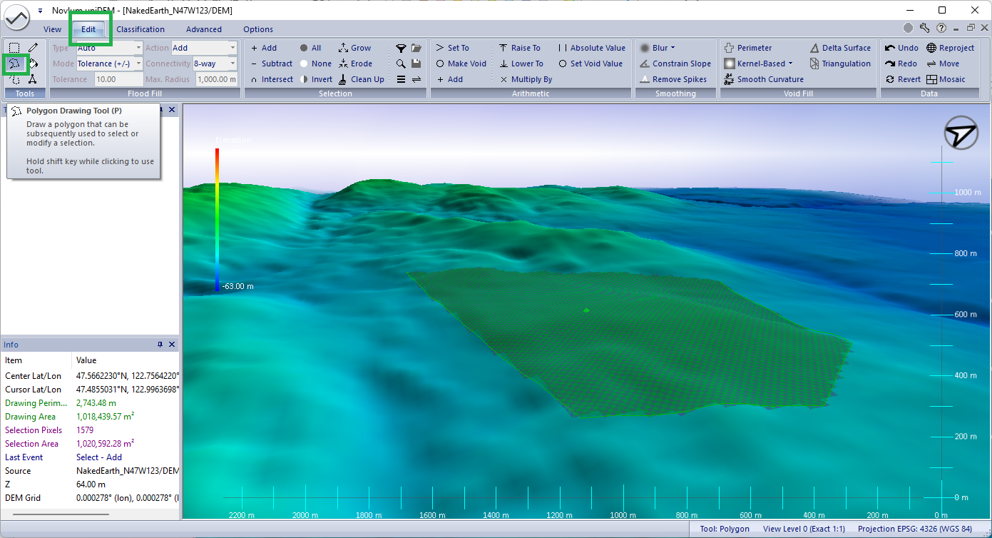Click Constrain Slope in Smoothing group
992x538 pixels.
click(x=675, y=64)
